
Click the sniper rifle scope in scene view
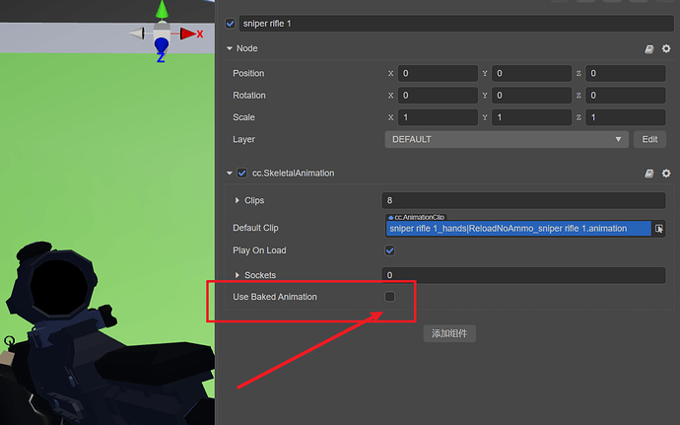pyautogui.click(x=58, y=285)
